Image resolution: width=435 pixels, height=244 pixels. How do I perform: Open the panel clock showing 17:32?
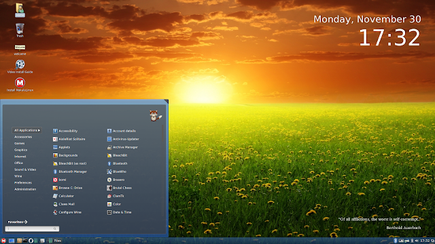[425, 241]
